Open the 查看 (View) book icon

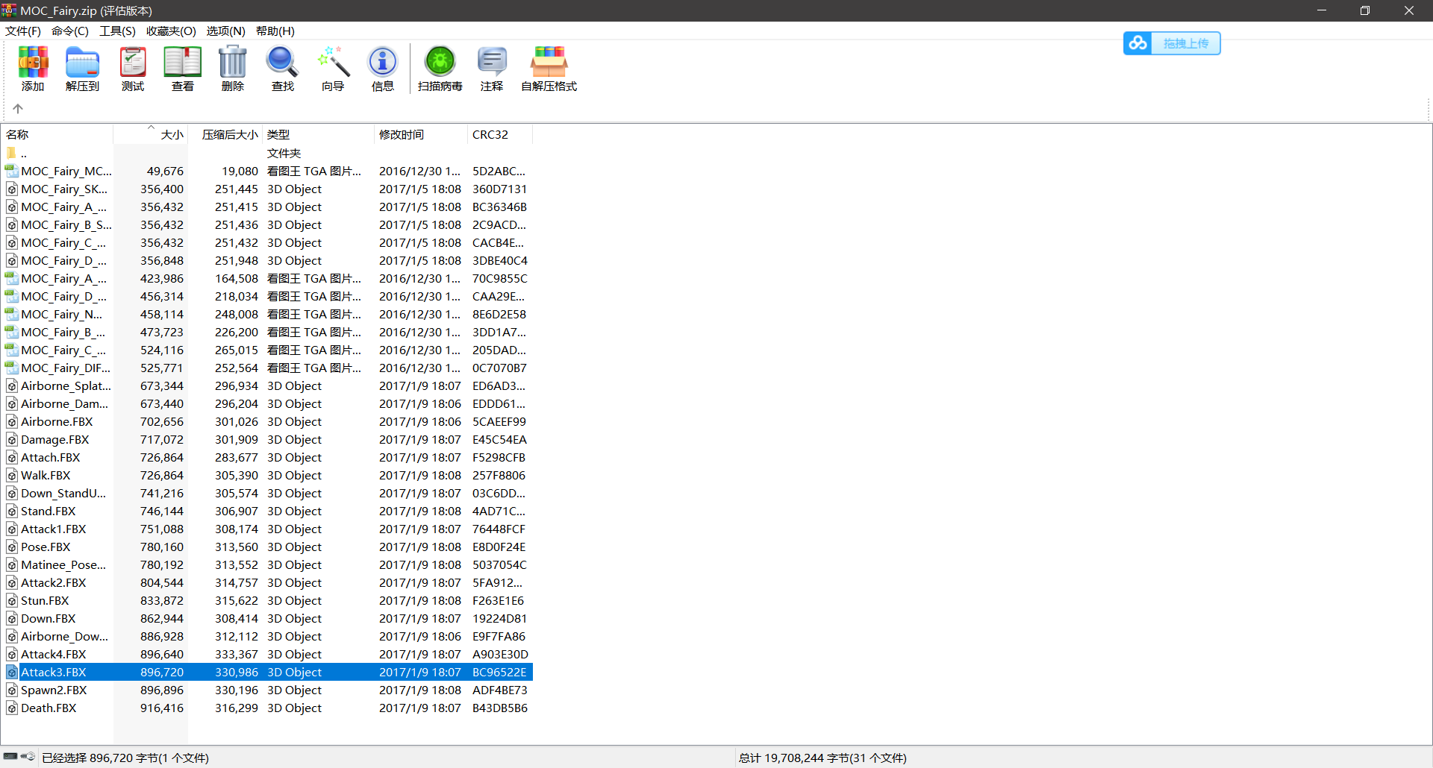click(183, 69)
